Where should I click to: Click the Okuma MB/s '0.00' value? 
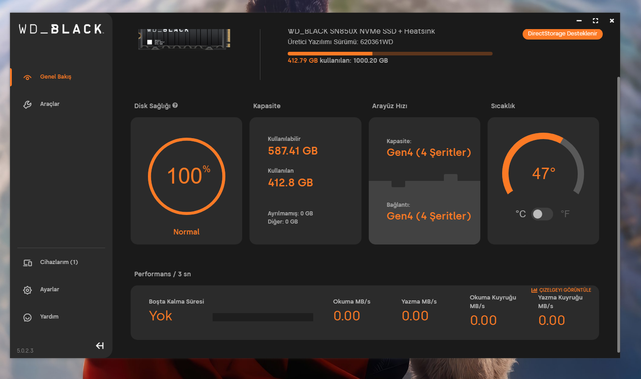coord(347,316)
